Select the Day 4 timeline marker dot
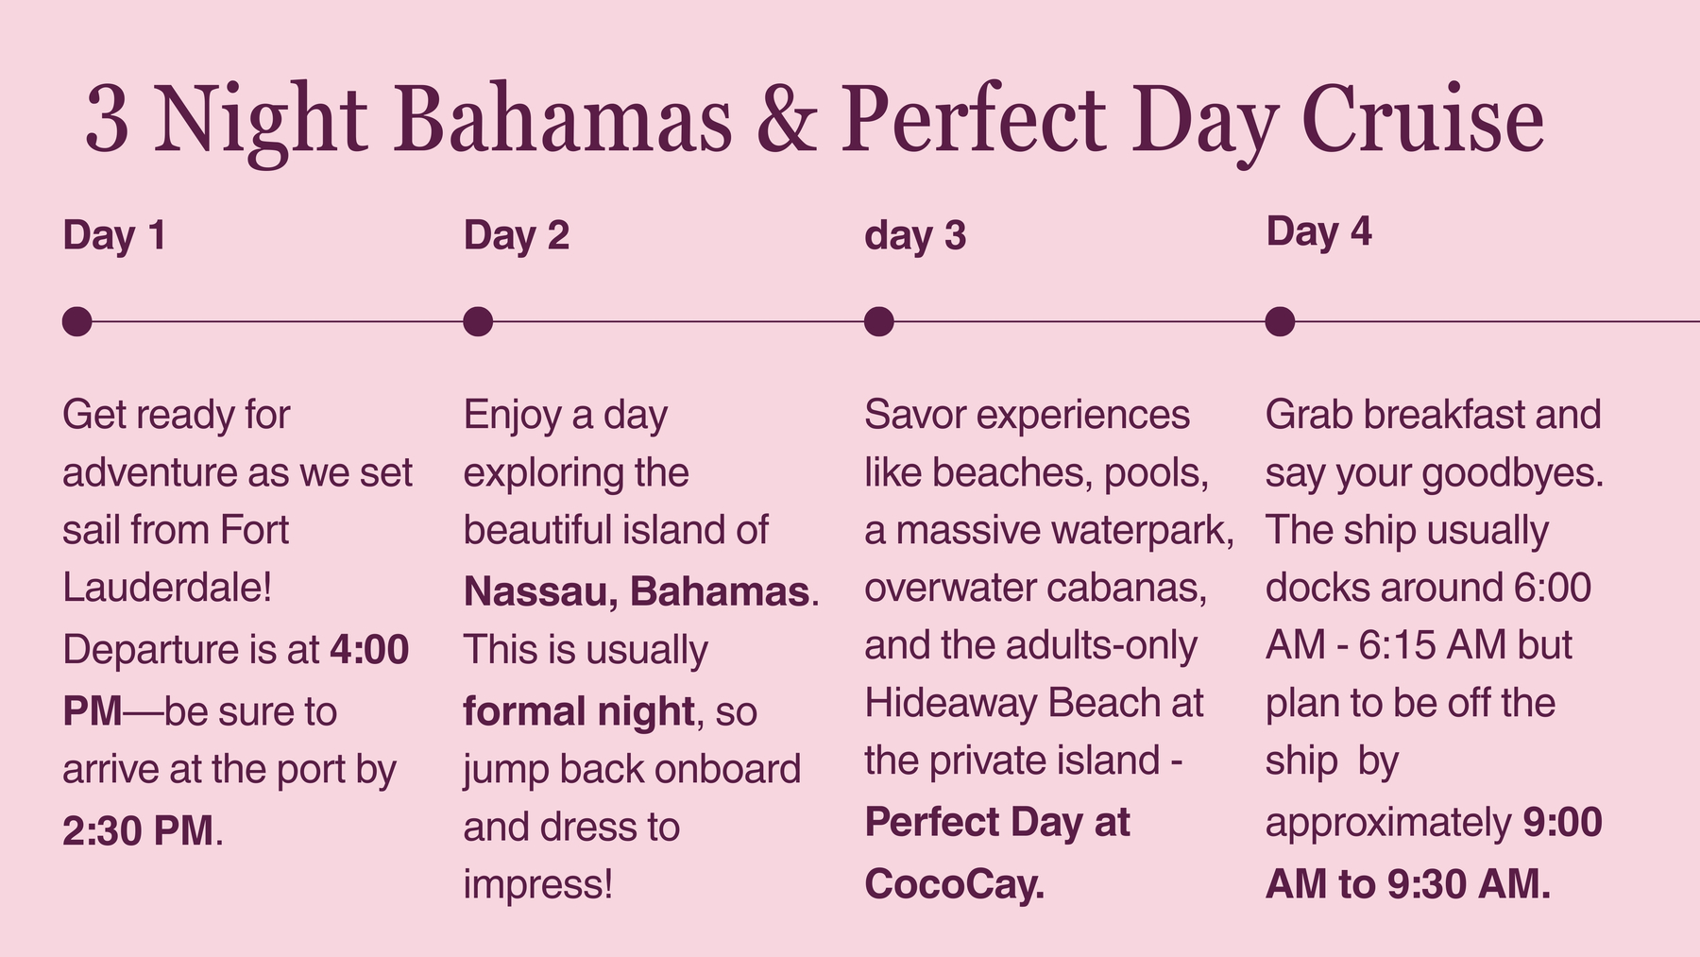Viewport: 1700px width, 957px height. [1280, 321]
